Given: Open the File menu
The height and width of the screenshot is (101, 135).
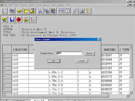Looking at the screenshot, I should [6, 5].
